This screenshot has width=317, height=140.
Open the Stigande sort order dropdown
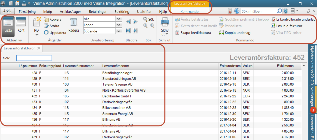(118, 31)
